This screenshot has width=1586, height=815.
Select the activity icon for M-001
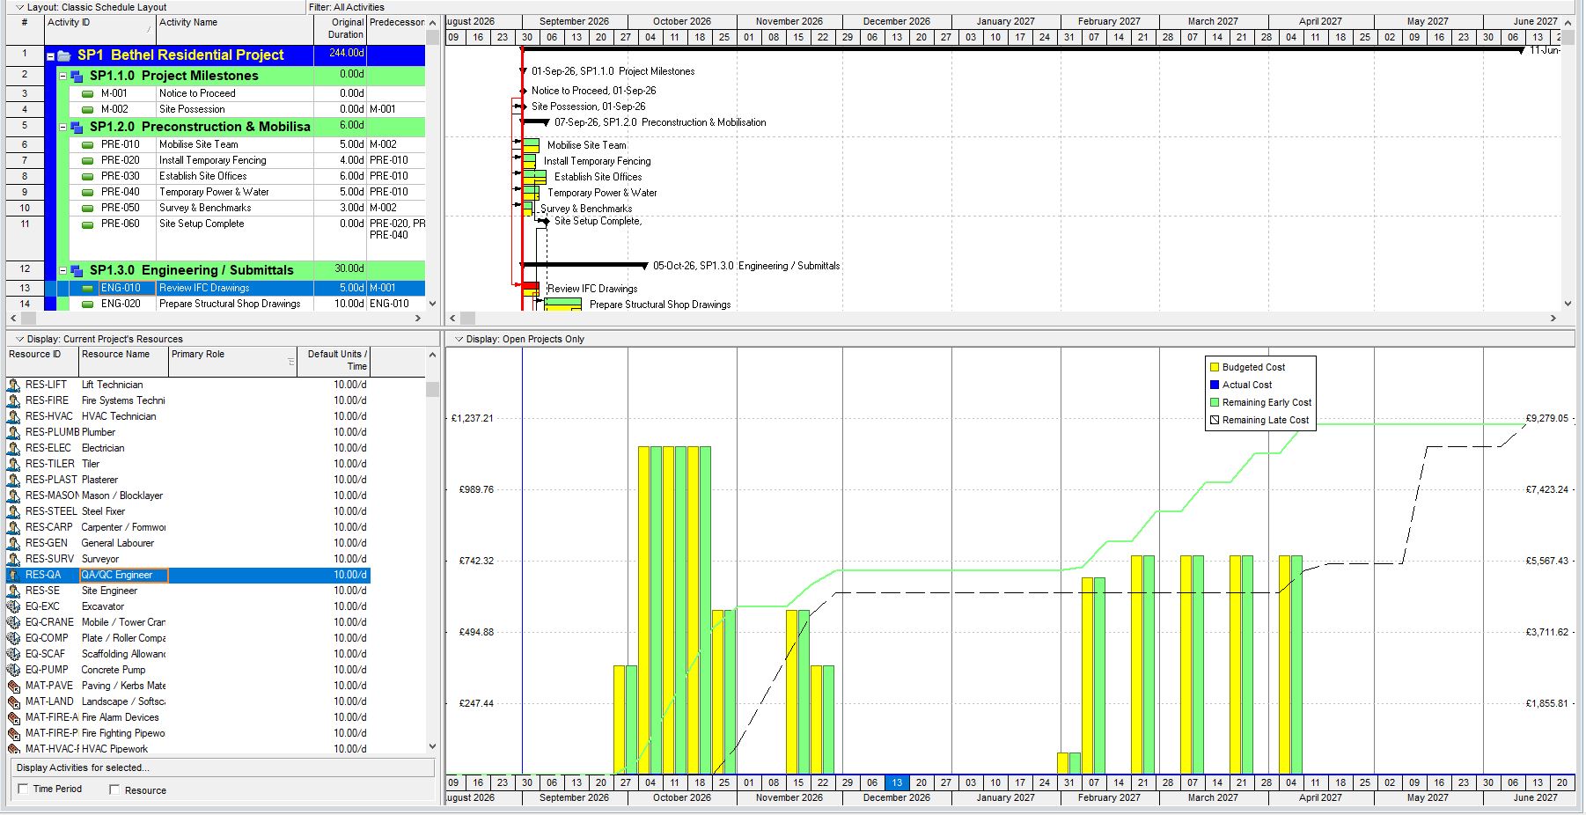(87, 93)
